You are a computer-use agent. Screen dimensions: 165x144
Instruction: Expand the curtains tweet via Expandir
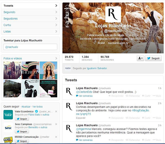coord(81,118)
